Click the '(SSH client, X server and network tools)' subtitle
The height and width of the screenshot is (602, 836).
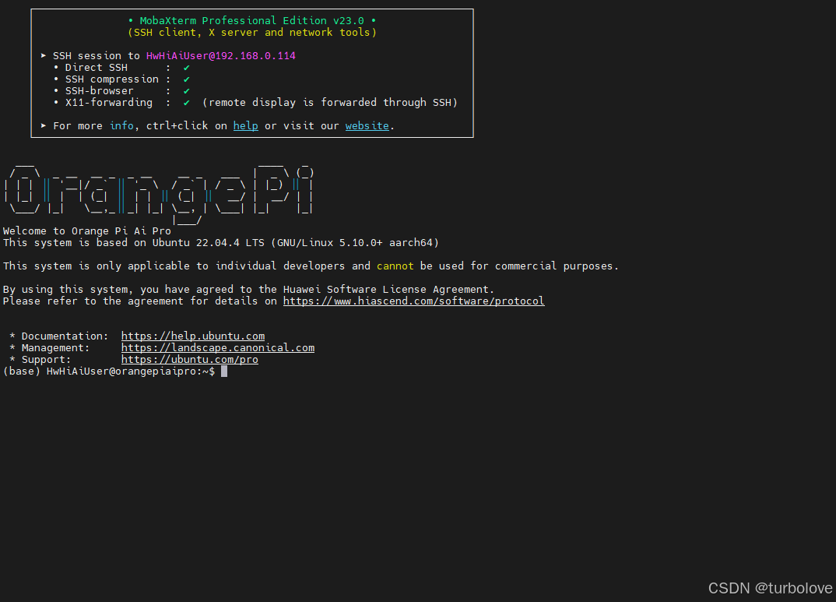[252, 32]
